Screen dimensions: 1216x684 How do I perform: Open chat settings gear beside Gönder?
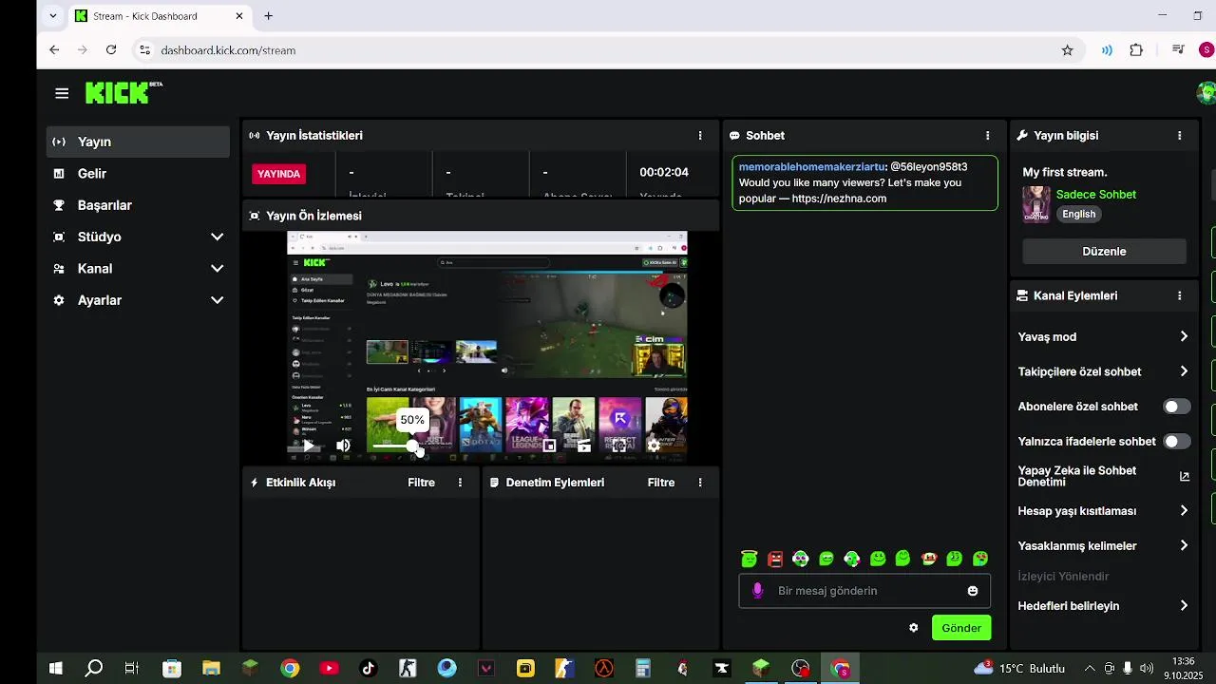pyautogui.click(x=914, y=628)
